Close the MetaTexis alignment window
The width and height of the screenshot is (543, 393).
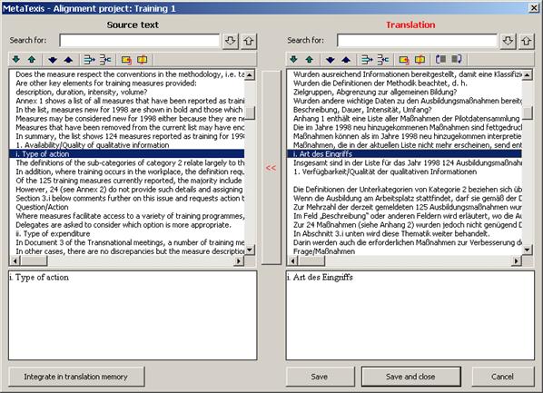534,7
